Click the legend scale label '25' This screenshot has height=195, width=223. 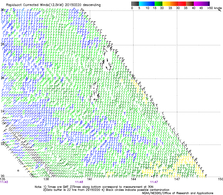(x=170, y=8)
